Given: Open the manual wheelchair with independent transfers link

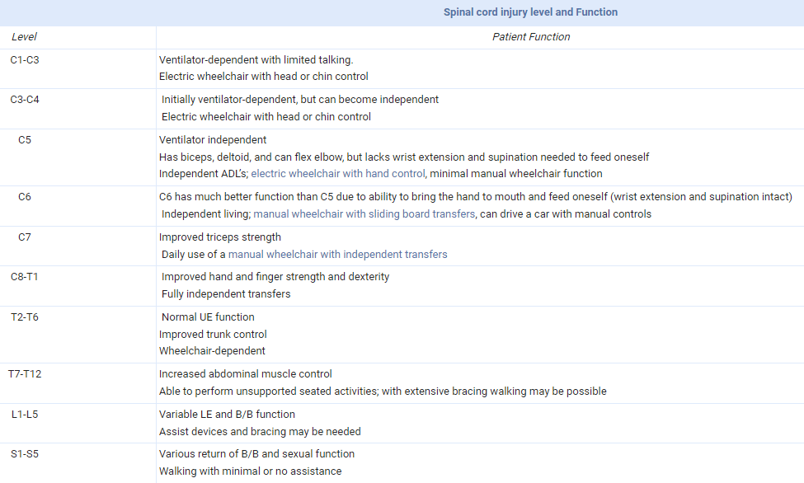Looking at the screenshot, I should (x=337, y=255).
